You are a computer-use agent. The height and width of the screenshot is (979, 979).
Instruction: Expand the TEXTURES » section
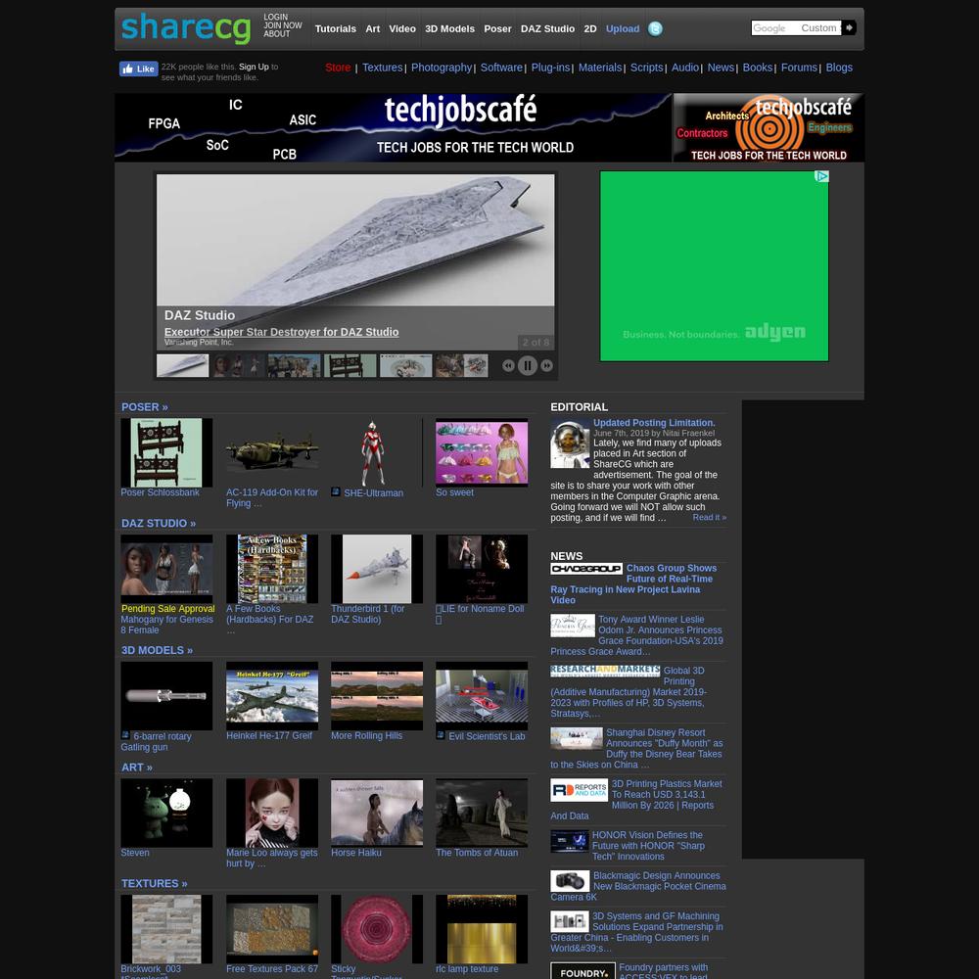[155, 883]
